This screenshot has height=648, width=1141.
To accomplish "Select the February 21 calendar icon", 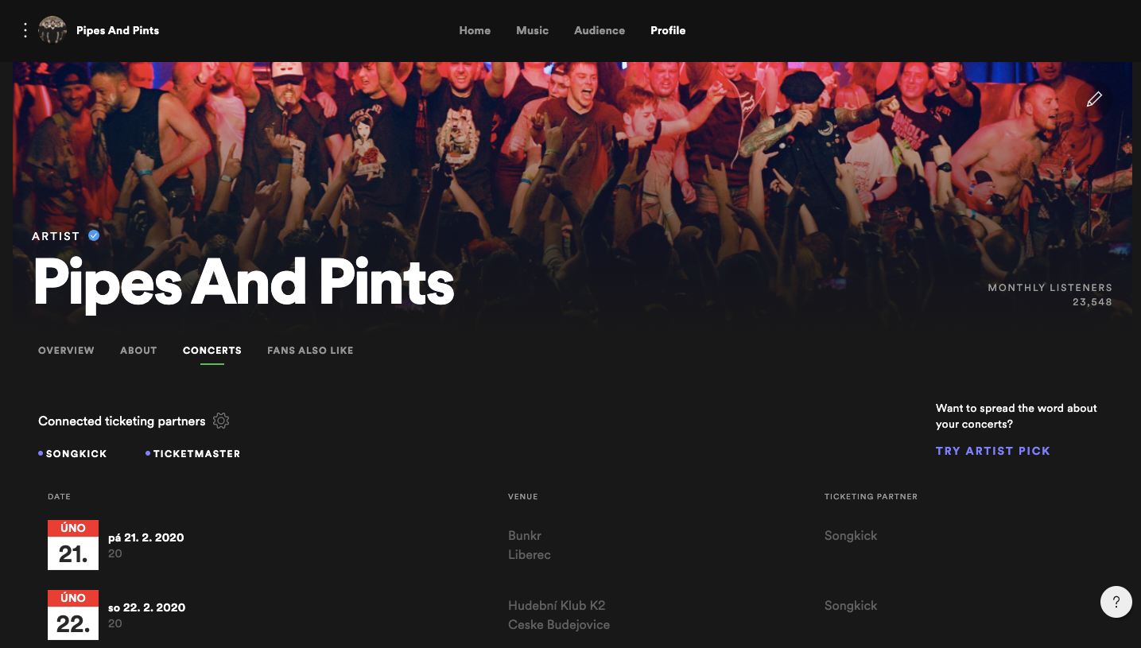I will pyautogui.click(x=73, y=545).
